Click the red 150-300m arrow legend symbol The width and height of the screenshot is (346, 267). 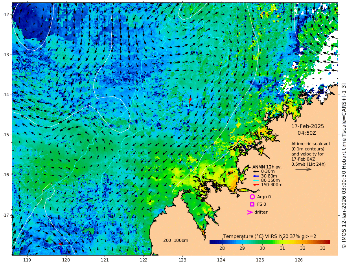[256, 185]
